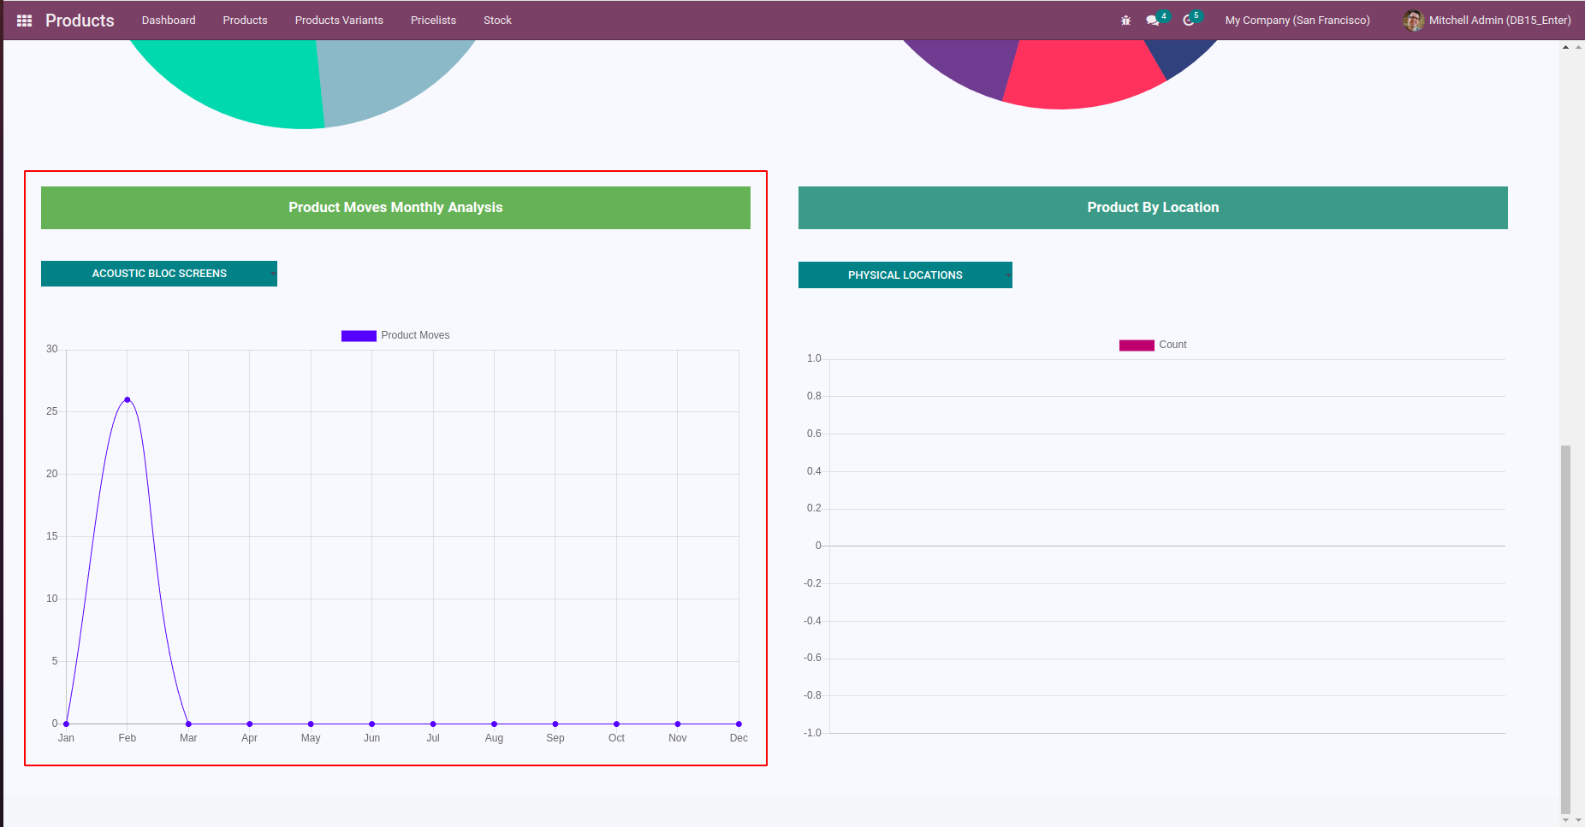Click the '15' y-axis label

click(x=52, y=536)
